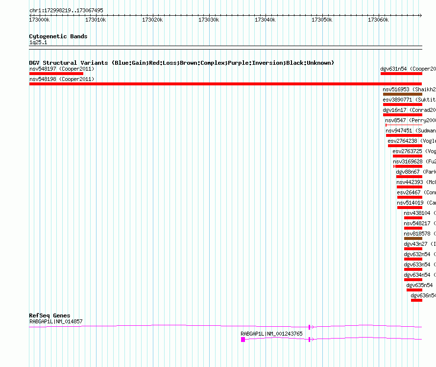Click the 173020k ruler tick label
Image resolution: width=436 pixels, height=367 pixels.
152,20
